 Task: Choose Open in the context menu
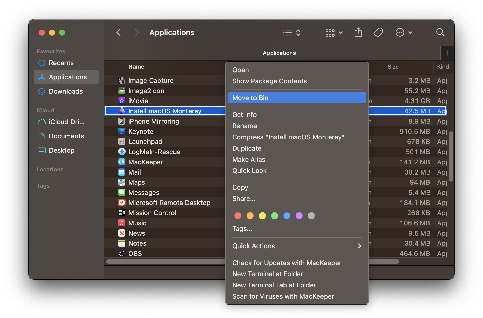pyautogui.click(x=297, y=70)
